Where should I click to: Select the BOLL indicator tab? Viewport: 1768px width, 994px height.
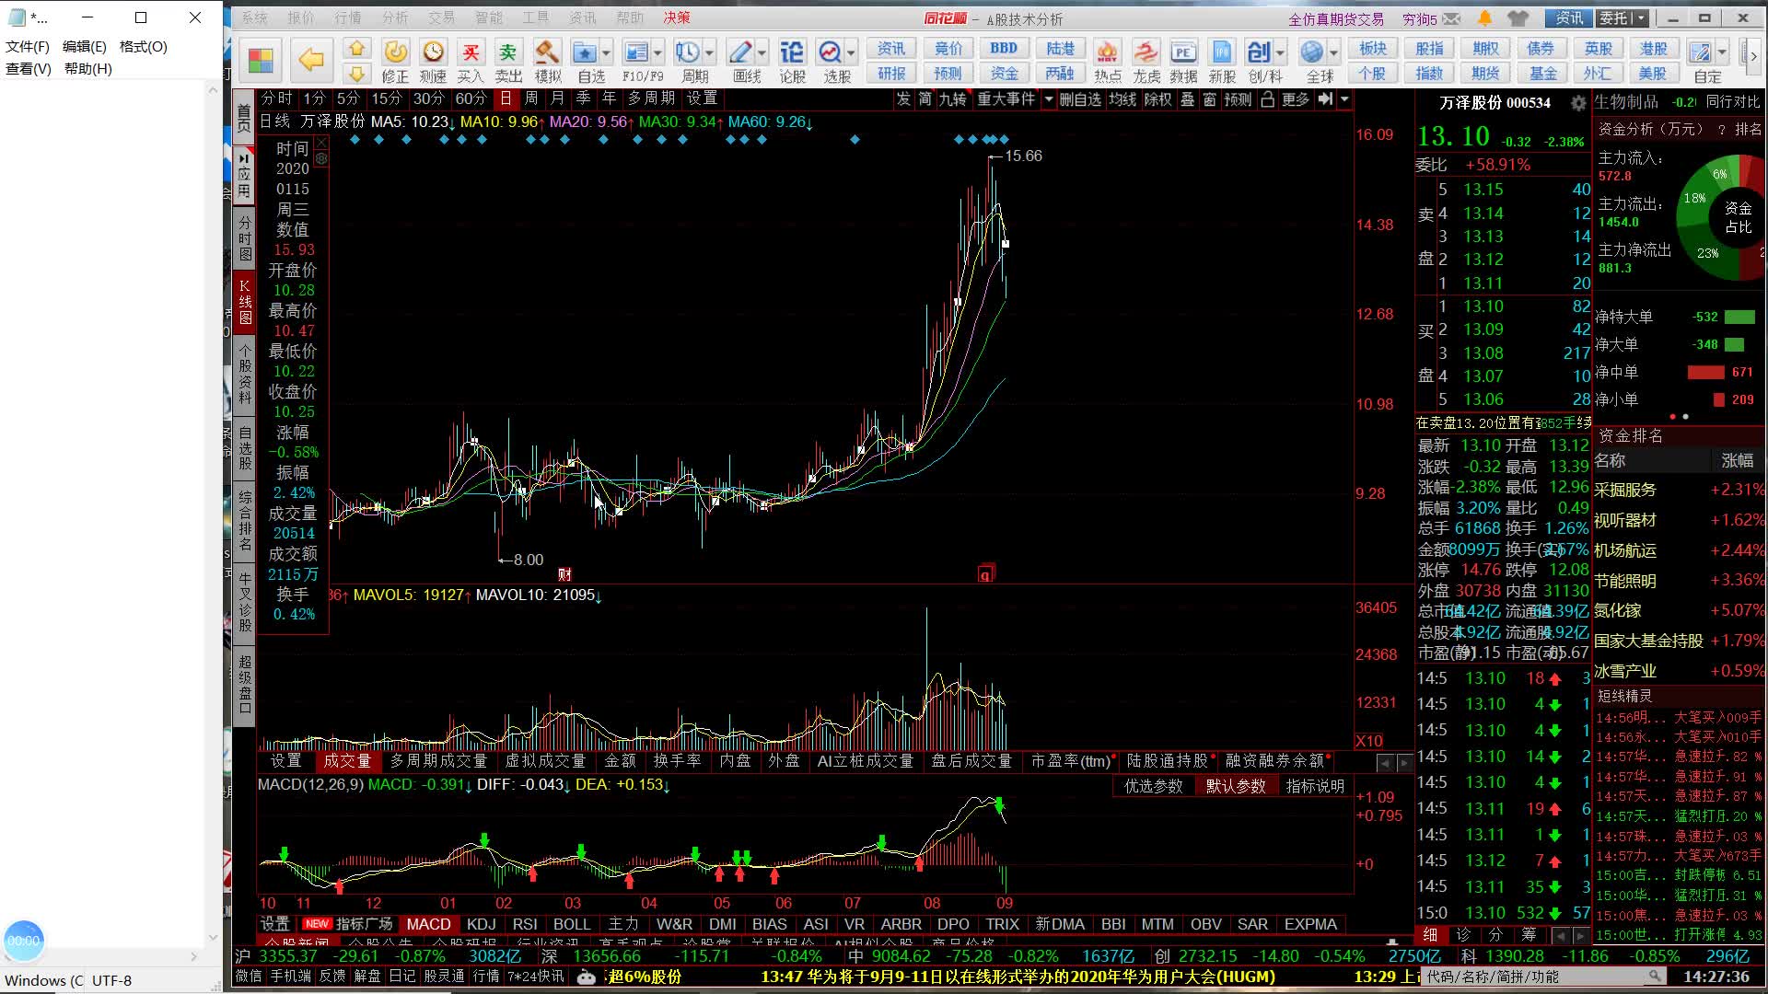pos(572,924)
